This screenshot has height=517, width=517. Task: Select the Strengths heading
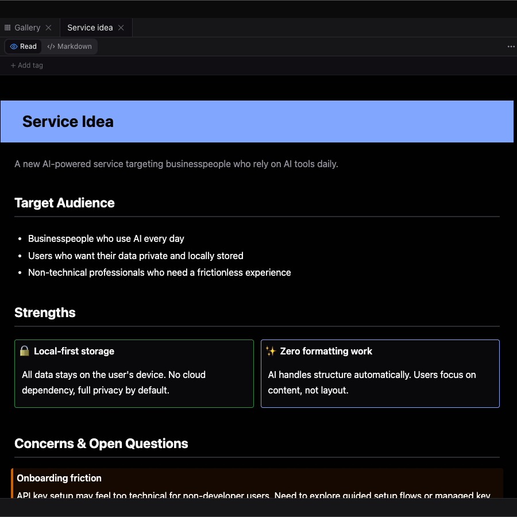tap(45, 312)
